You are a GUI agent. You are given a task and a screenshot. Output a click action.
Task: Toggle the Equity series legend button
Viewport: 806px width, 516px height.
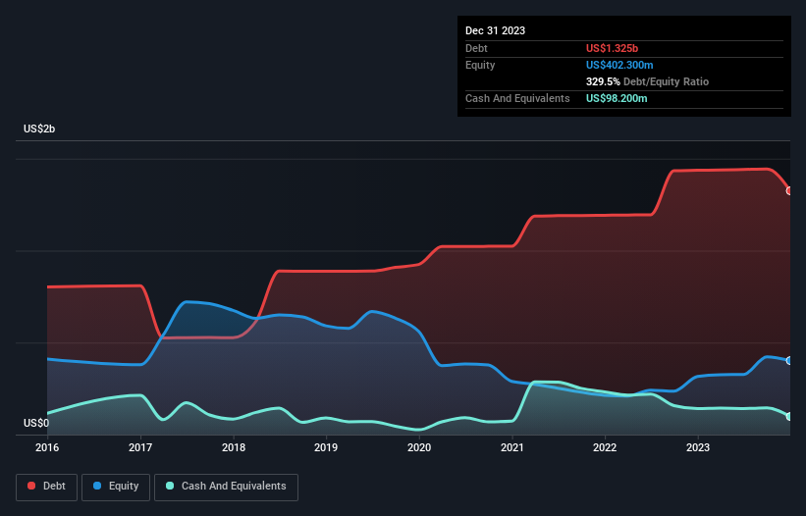pos(116,487)
